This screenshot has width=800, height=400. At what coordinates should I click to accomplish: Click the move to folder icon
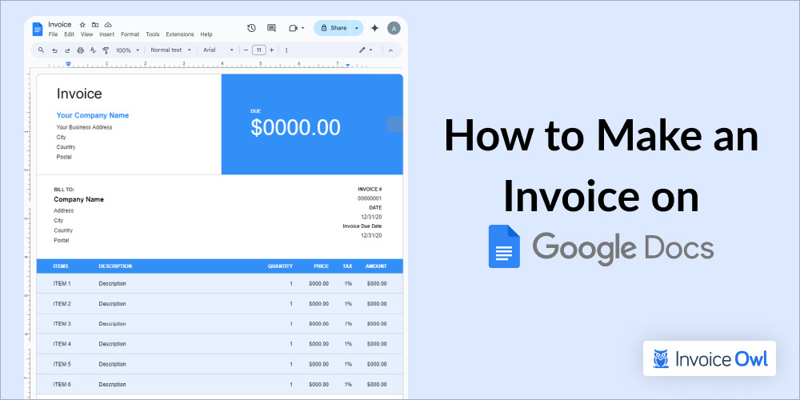(x=95, y=25)
